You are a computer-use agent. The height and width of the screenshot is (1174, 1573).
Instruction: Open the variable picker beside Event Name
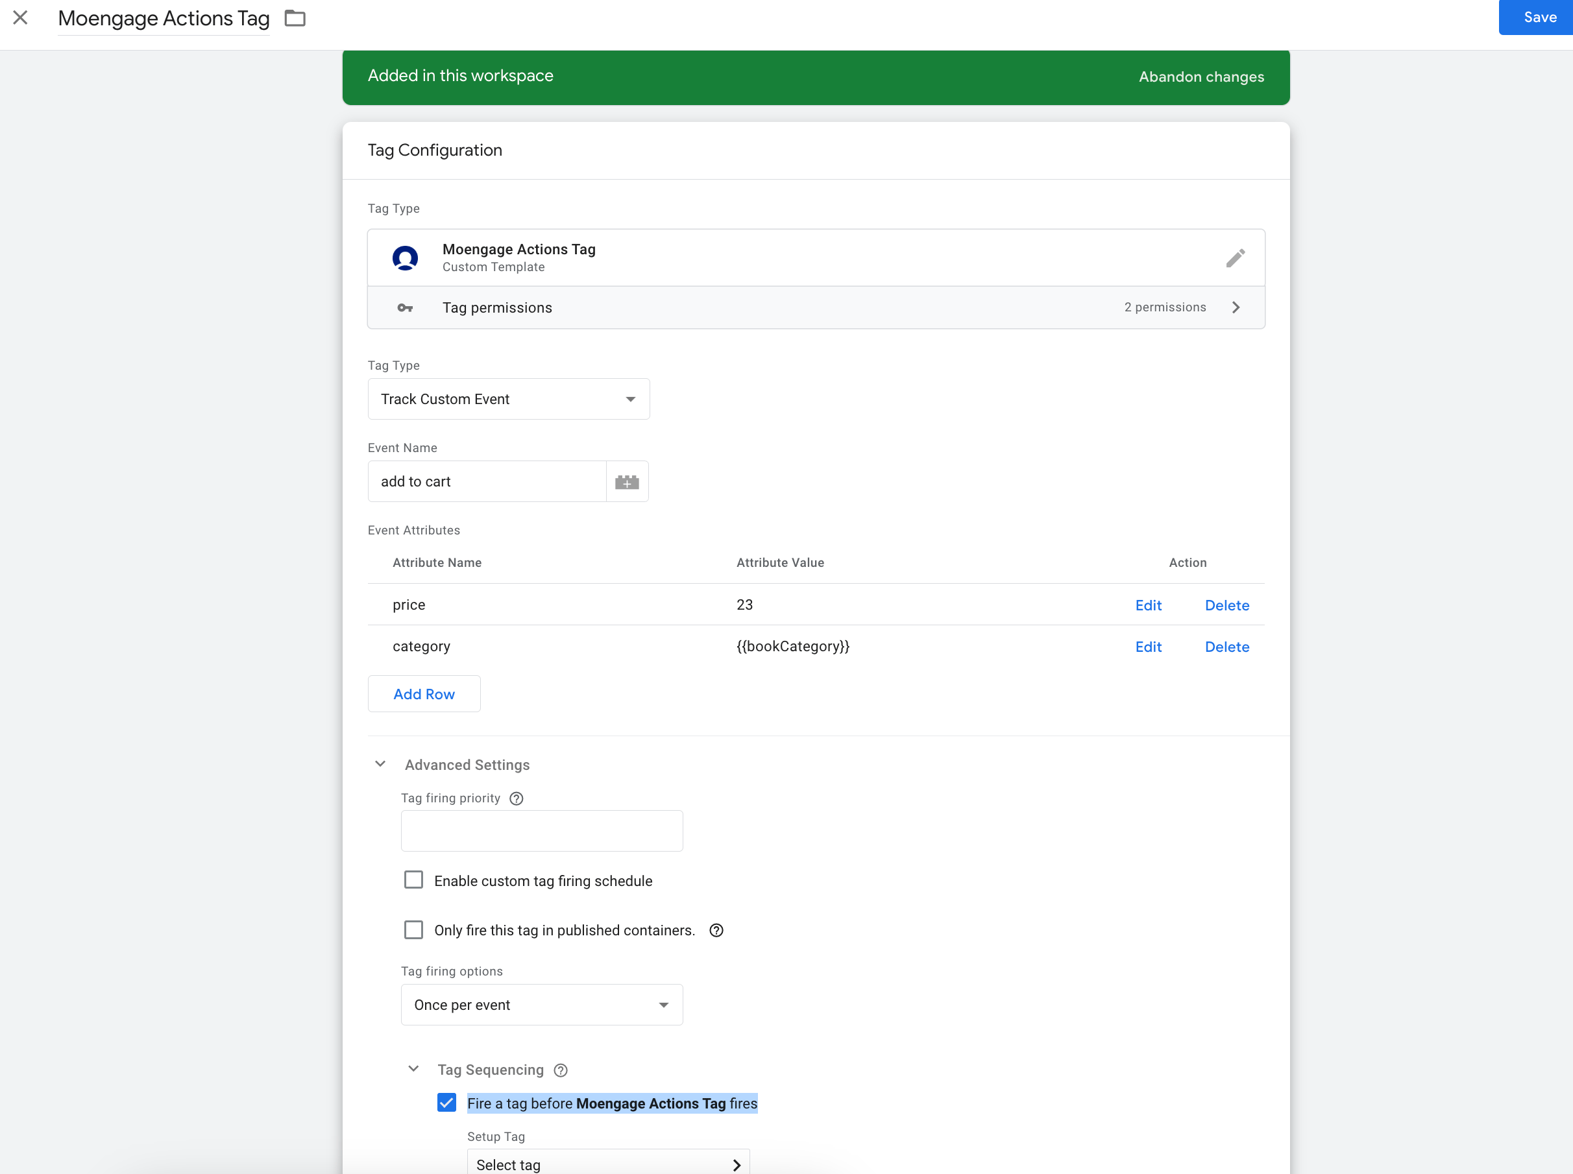click(627, 482)
